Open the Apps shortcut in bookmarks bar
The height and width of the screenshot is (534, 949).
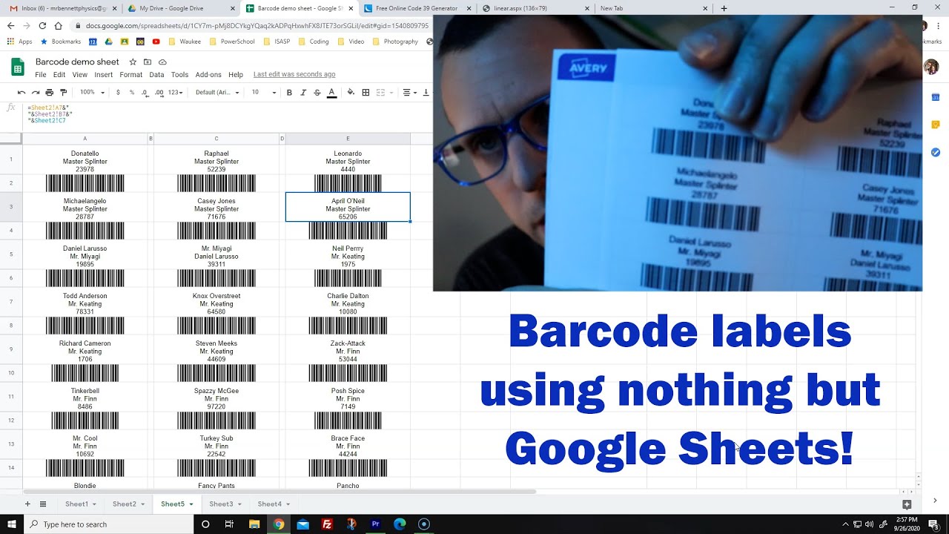[19, 42]
